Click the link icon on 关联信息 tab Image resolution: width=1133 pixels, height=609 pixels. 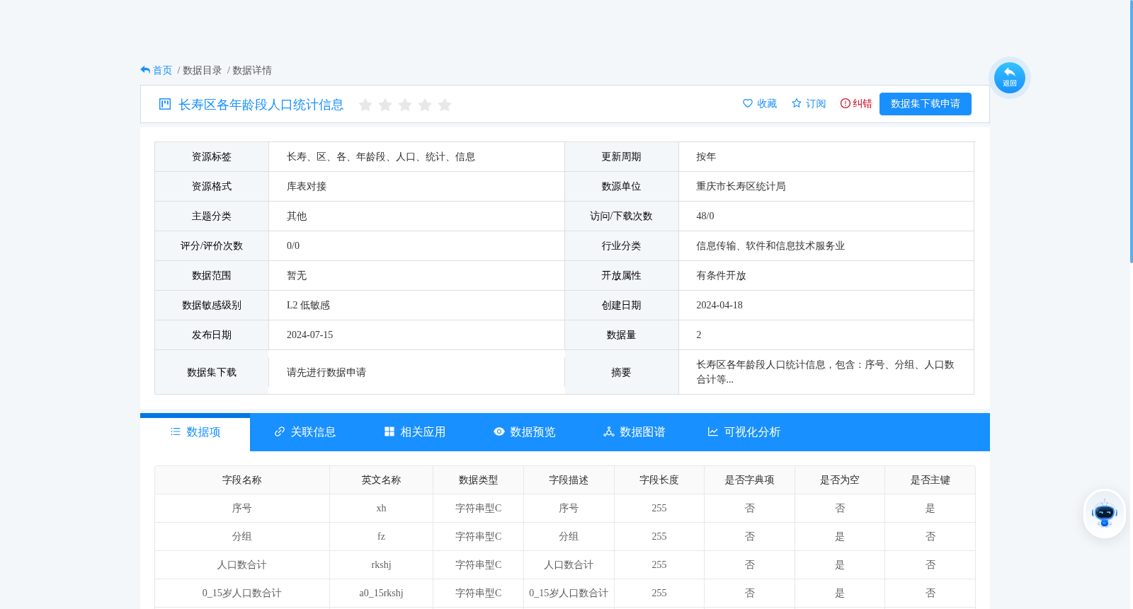(280, 431)
